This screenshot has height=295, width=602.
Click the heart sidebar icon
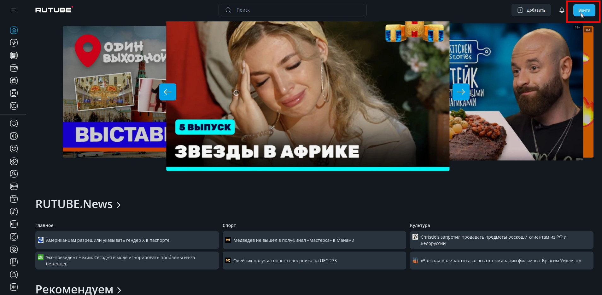(14, 123)
